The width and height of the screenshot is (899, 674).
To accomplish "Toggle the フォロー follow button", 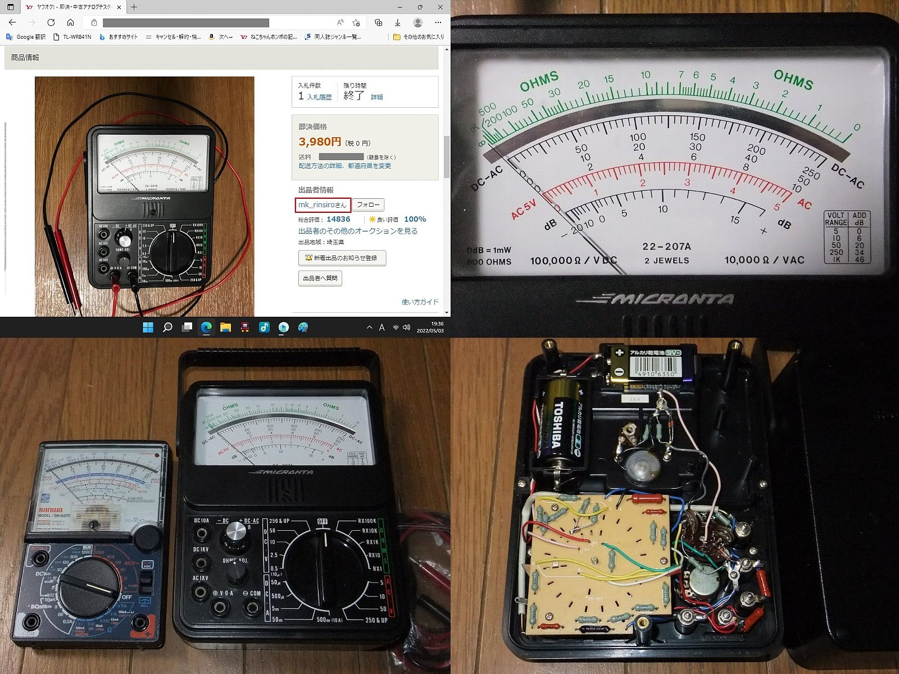I will tap(368, 205).
